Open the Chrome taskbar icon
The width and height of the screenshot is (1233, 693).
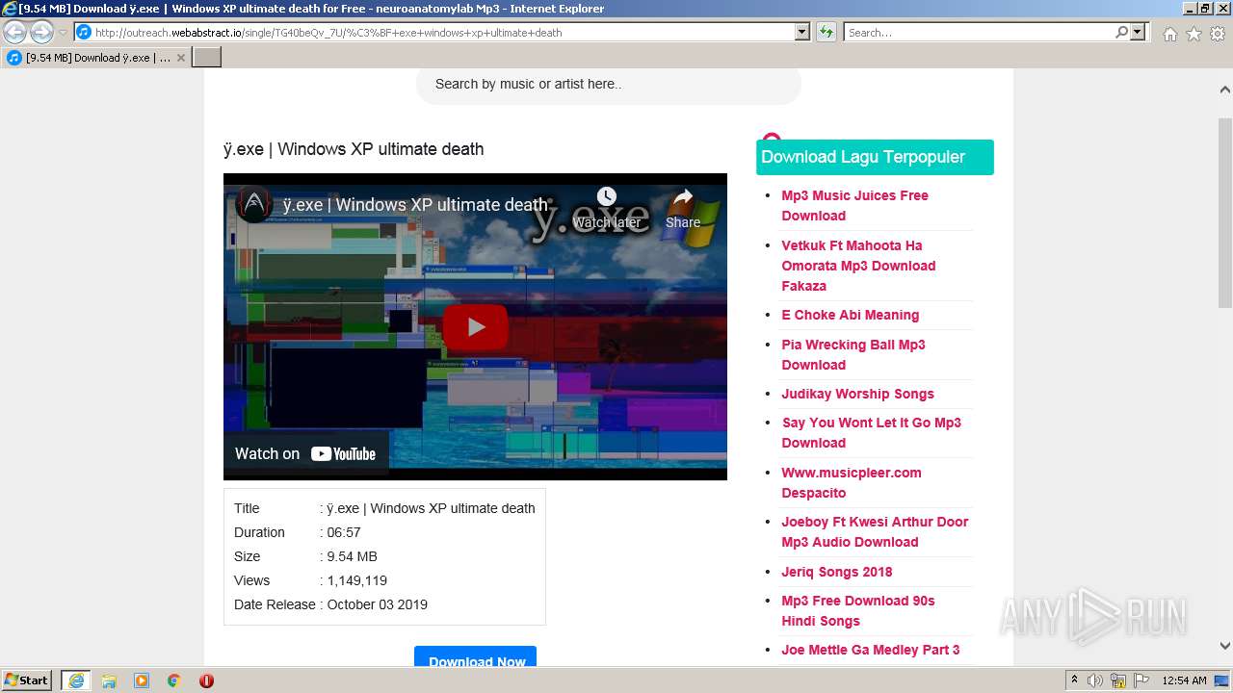tap(174, 680)
